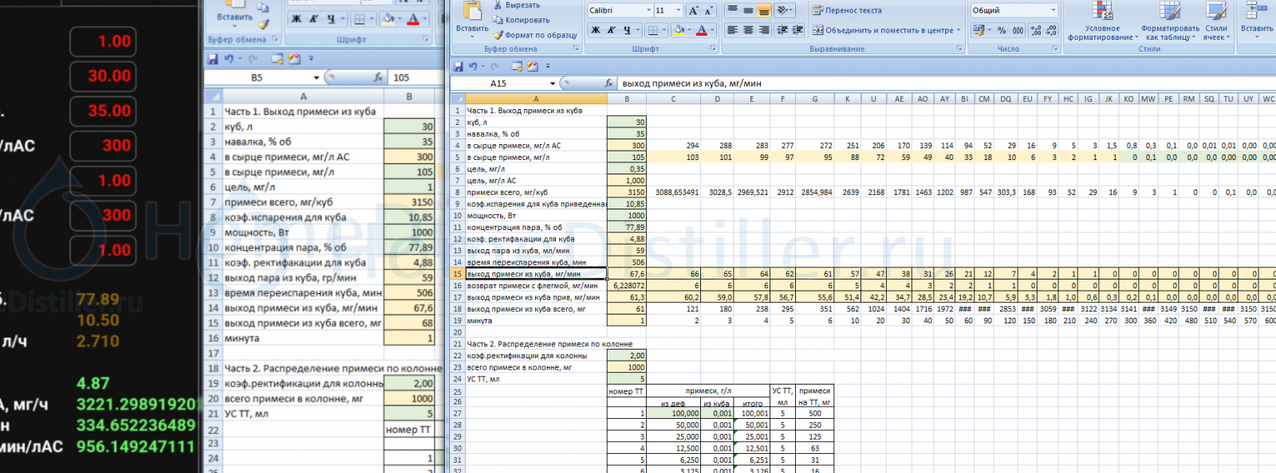This screenshot has width=1276, height=473.
Task: Toggle italic (К) in right window ribbon
Action: tap(611, 30)
